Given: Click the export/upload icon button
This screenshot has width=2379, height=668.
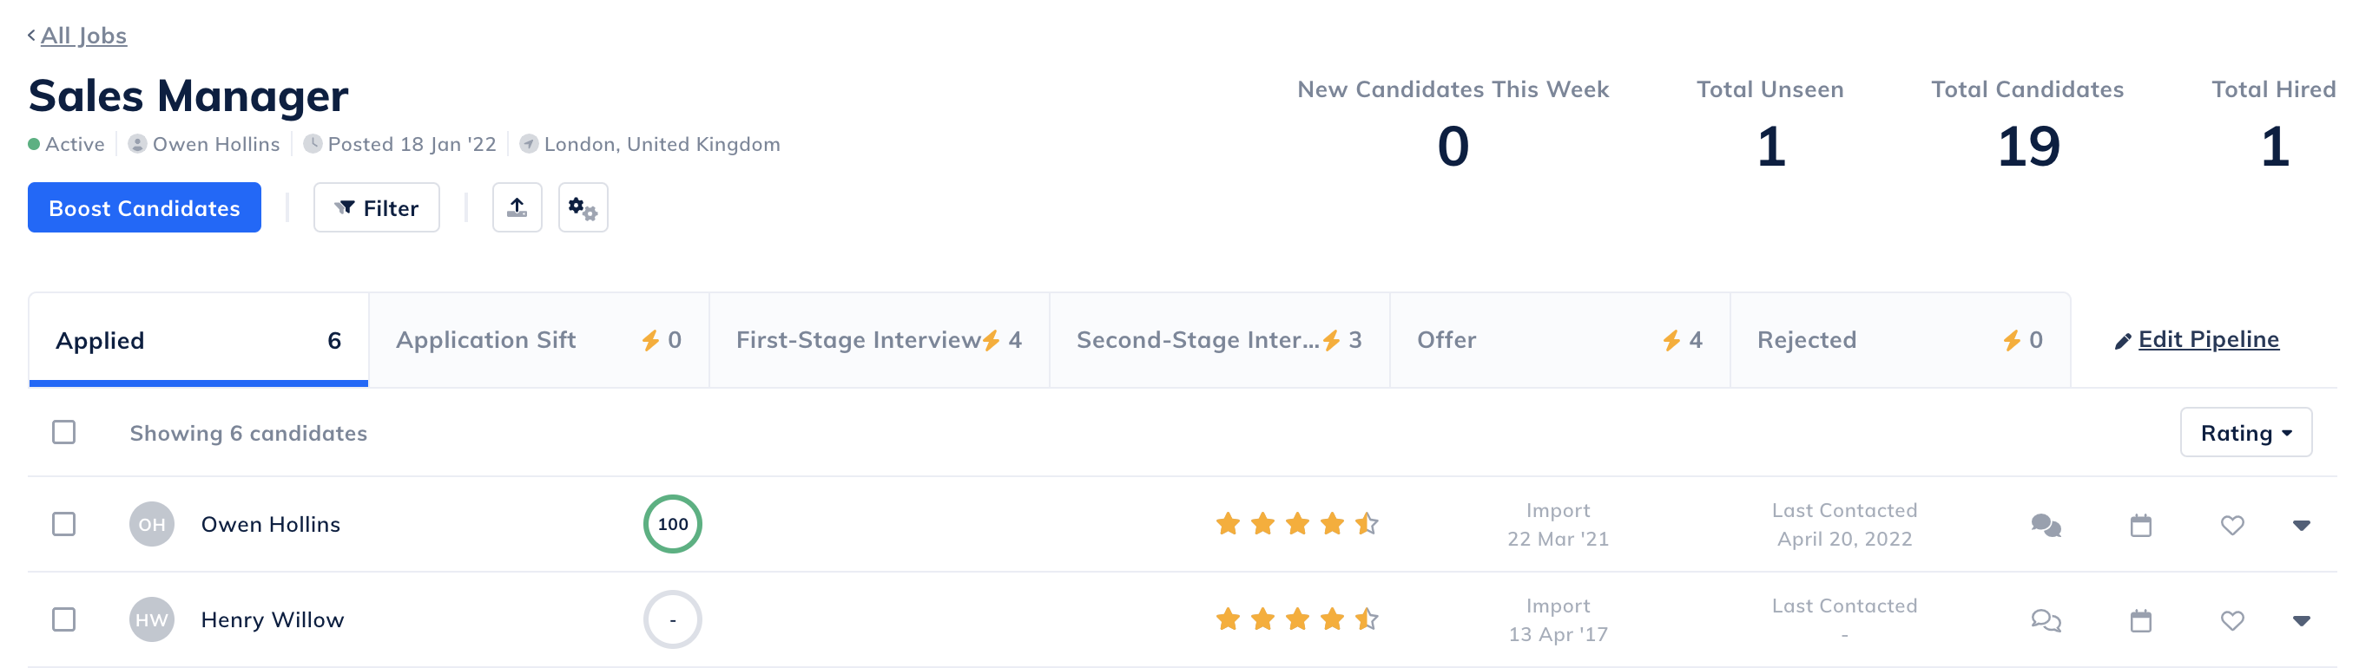Looking at the screenshot, I should pos(517,207).
